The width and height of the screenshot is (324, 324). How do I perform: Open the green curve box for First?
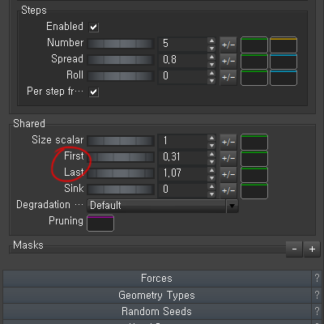tap(254, 159)
